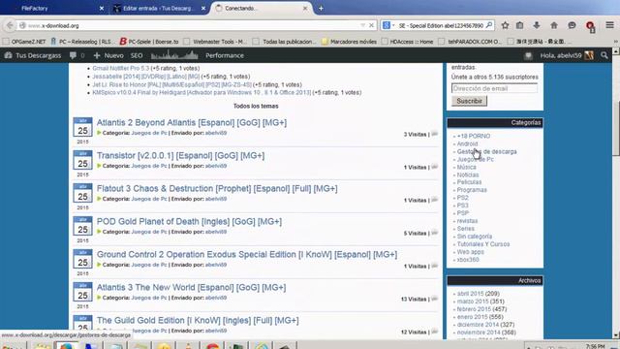The width and height of the screenshot is (620, 349).
Task: Open the new tab plus button
Action: pyautogui.click(x=321, y=9)
